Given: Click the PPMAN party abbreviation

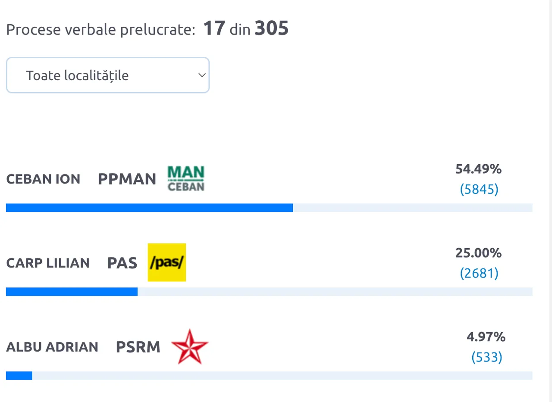Looking at the screenshot, I should 127,179.
